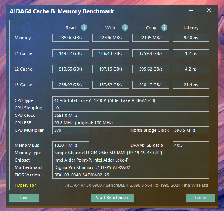The width and height of the screenshot is (224, 211).
Task: Click the L3 Cache copy 220.17 GB/s
Action: (x=151, y=85)
